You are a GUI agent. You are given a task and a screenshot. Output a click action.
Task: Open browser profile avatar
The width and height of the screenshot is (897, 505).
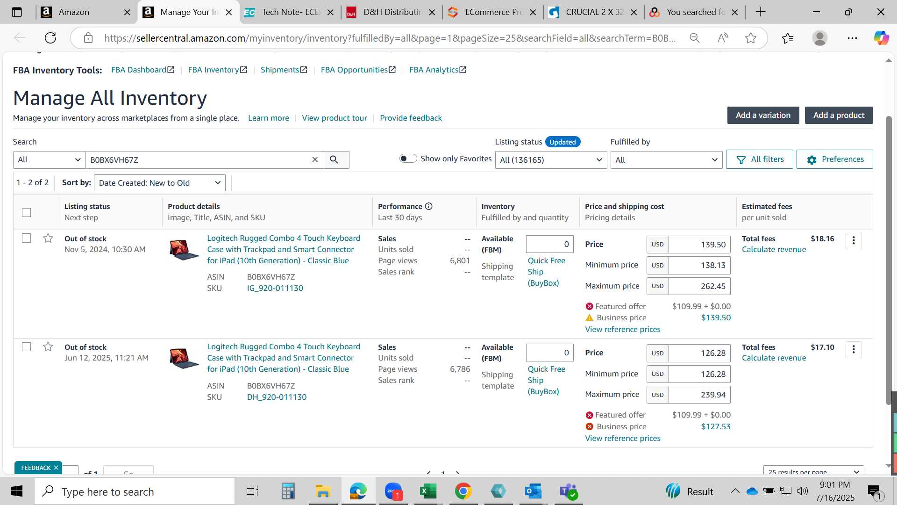tap(819, 38)
